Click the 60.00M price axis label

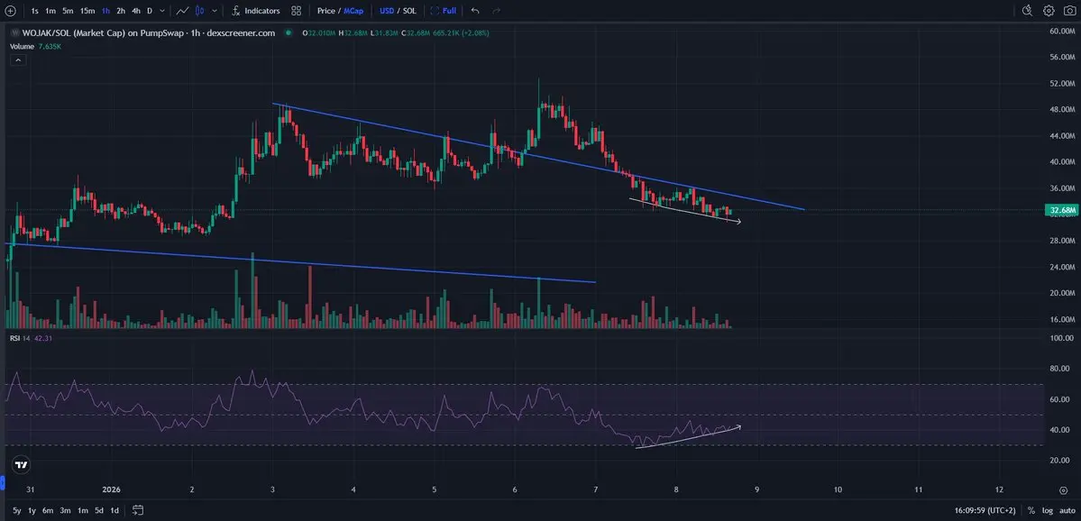(x=1062, y=31)
